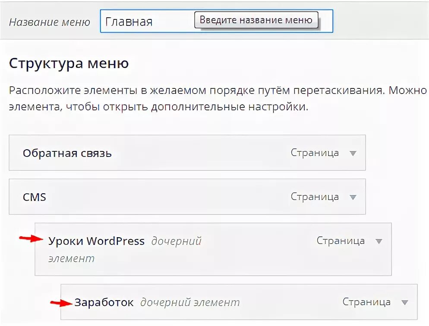Click the Название меню label
Screen dimensions: 429x326
click(50, 22)
